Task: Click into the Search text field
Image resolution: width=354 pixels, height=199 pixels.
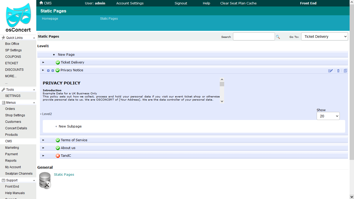Action: (x=254, y=37)
